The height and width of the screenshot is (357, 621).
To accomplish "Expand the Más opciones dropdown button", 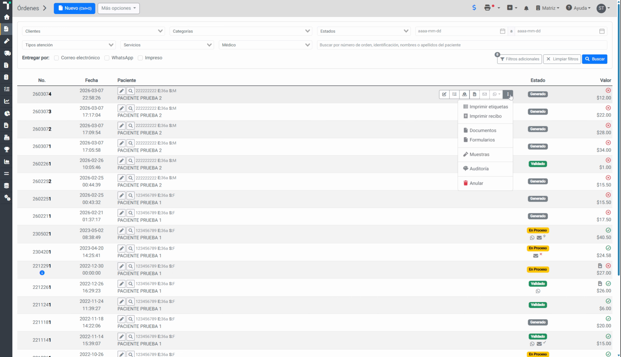I will coord(118,8).
